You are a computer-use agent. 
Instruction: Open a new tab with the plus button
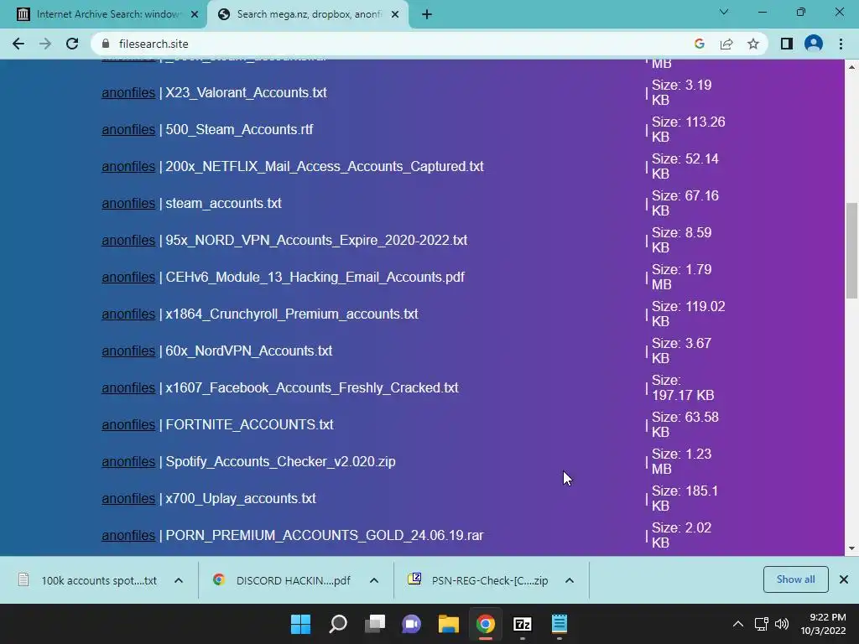pyautogui.click(x=427, y=15)
